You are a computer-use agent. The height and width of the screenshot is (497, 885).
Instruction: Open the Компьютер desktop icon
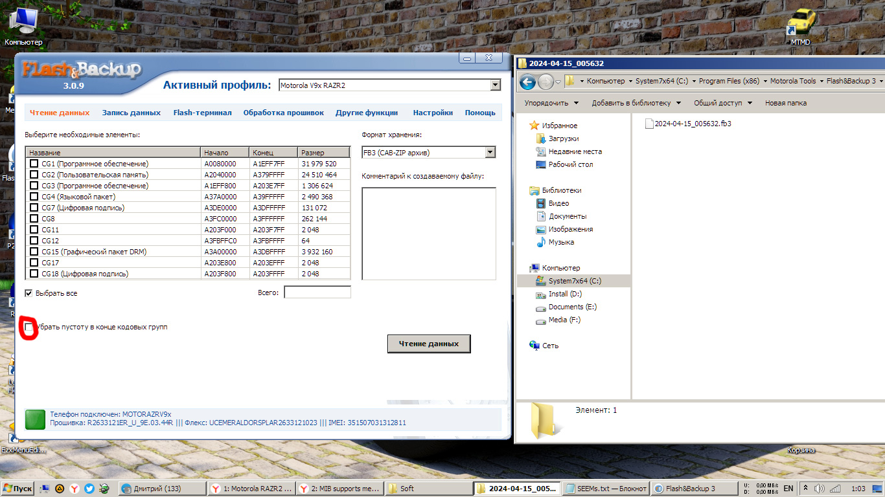(23, 26)
